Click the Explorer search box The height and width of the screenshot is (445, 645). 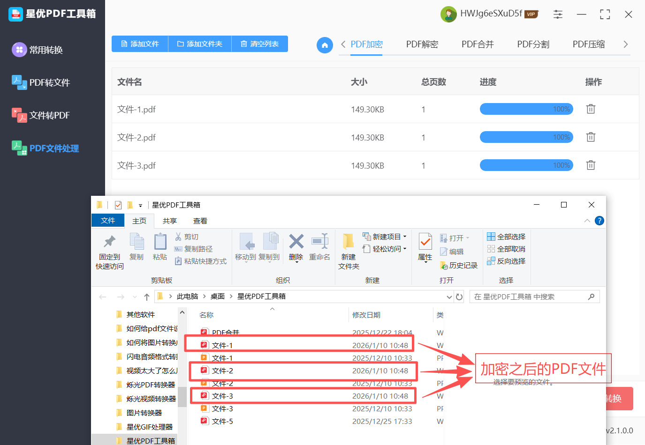[534, 297]
